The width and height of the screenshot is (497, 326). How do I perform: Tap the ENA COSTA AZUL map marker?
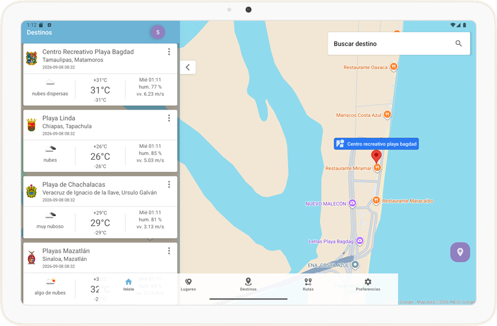coord(355,264)
